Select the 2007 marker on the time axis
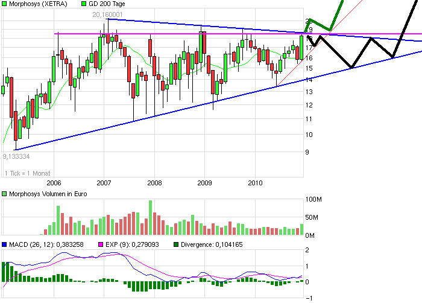This screenshot has height=303, width=422. 104,182
